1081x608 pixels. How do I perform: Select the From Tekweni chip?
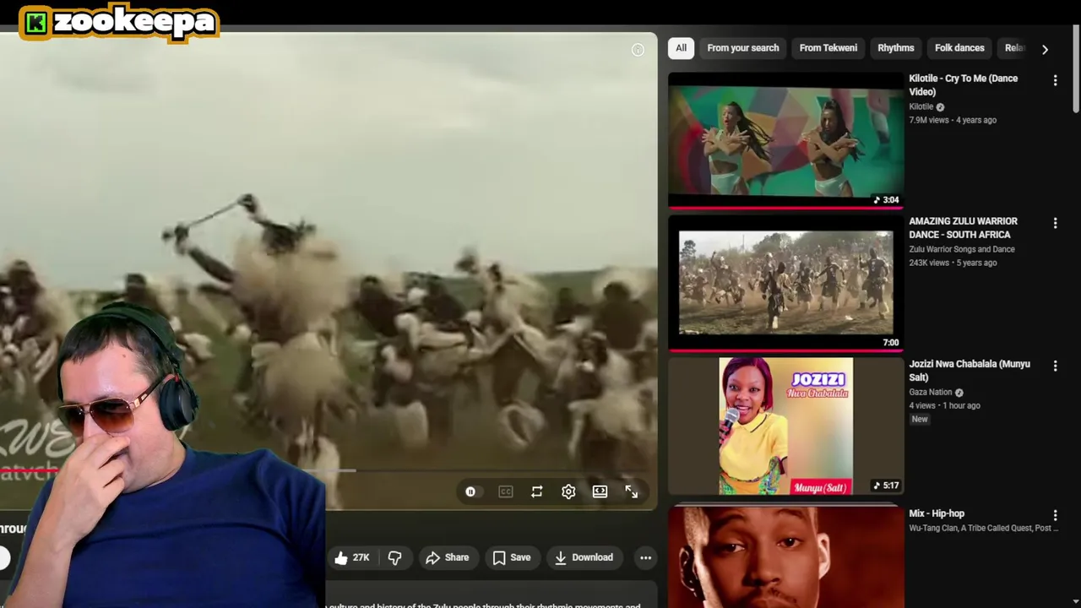[x=828, y=48]
